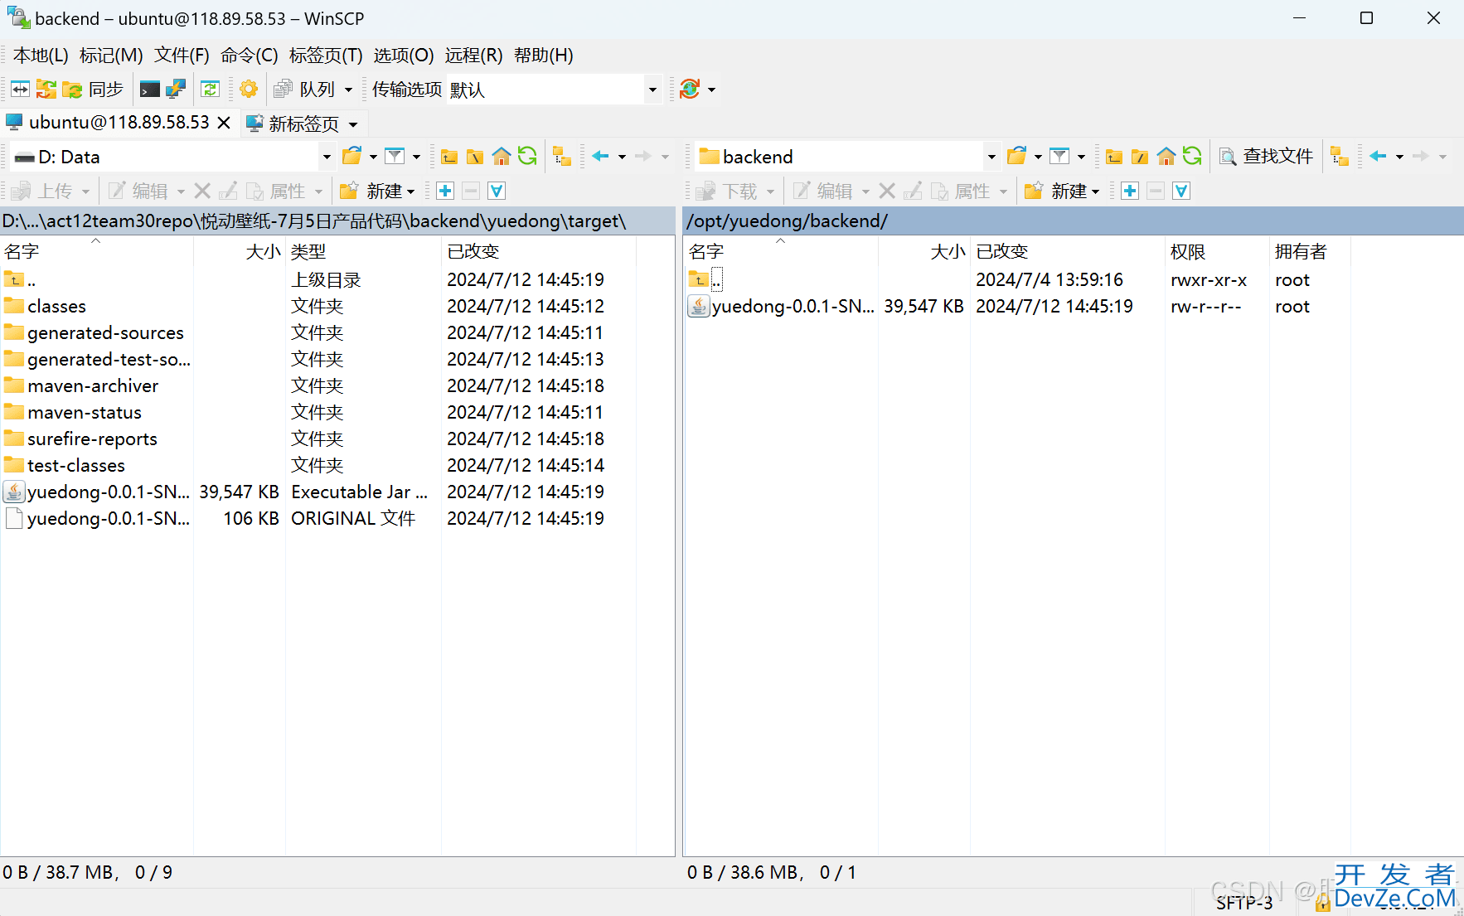
Task: Open the 帮助(H) menu
Action: [x=543, y=56]
